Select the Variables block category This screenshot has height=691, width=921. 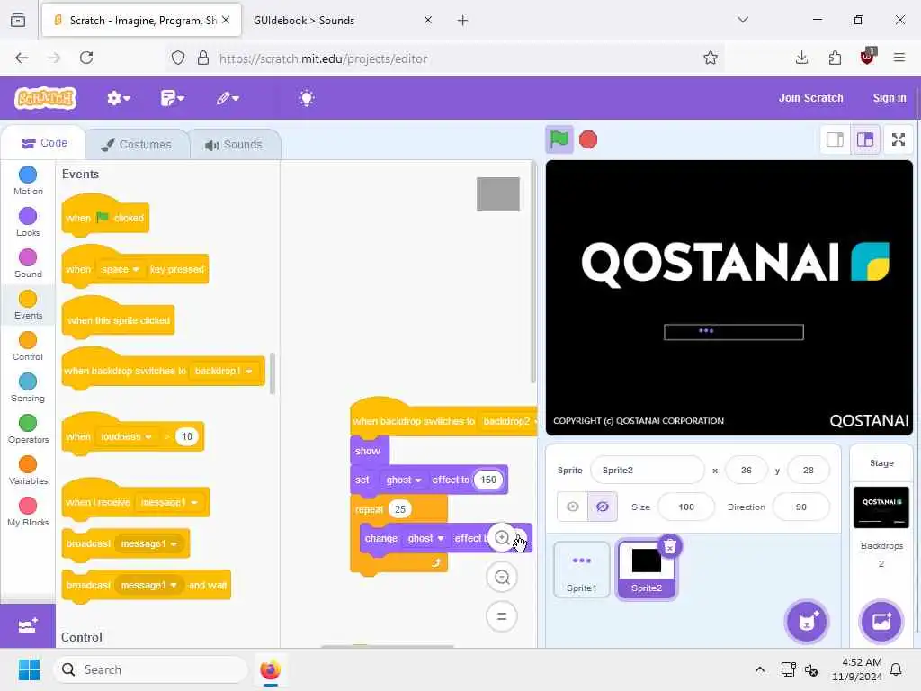(x=28, y=470)
